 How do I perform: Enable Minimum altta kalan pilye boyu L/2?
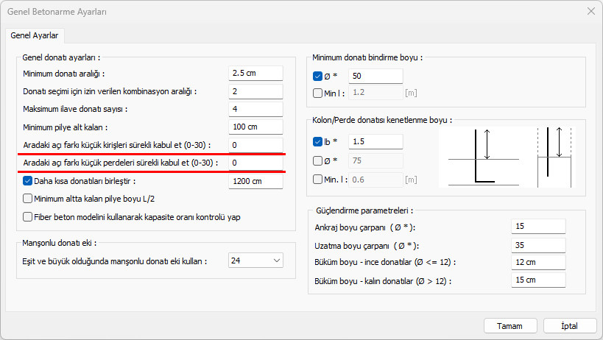tap(28, 198)
